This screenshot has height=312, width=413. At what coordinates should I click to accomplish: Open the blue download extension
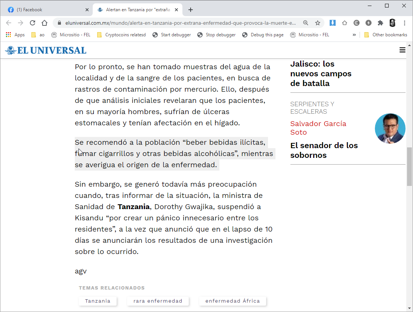pyautogui.click(x=332, y=23)
